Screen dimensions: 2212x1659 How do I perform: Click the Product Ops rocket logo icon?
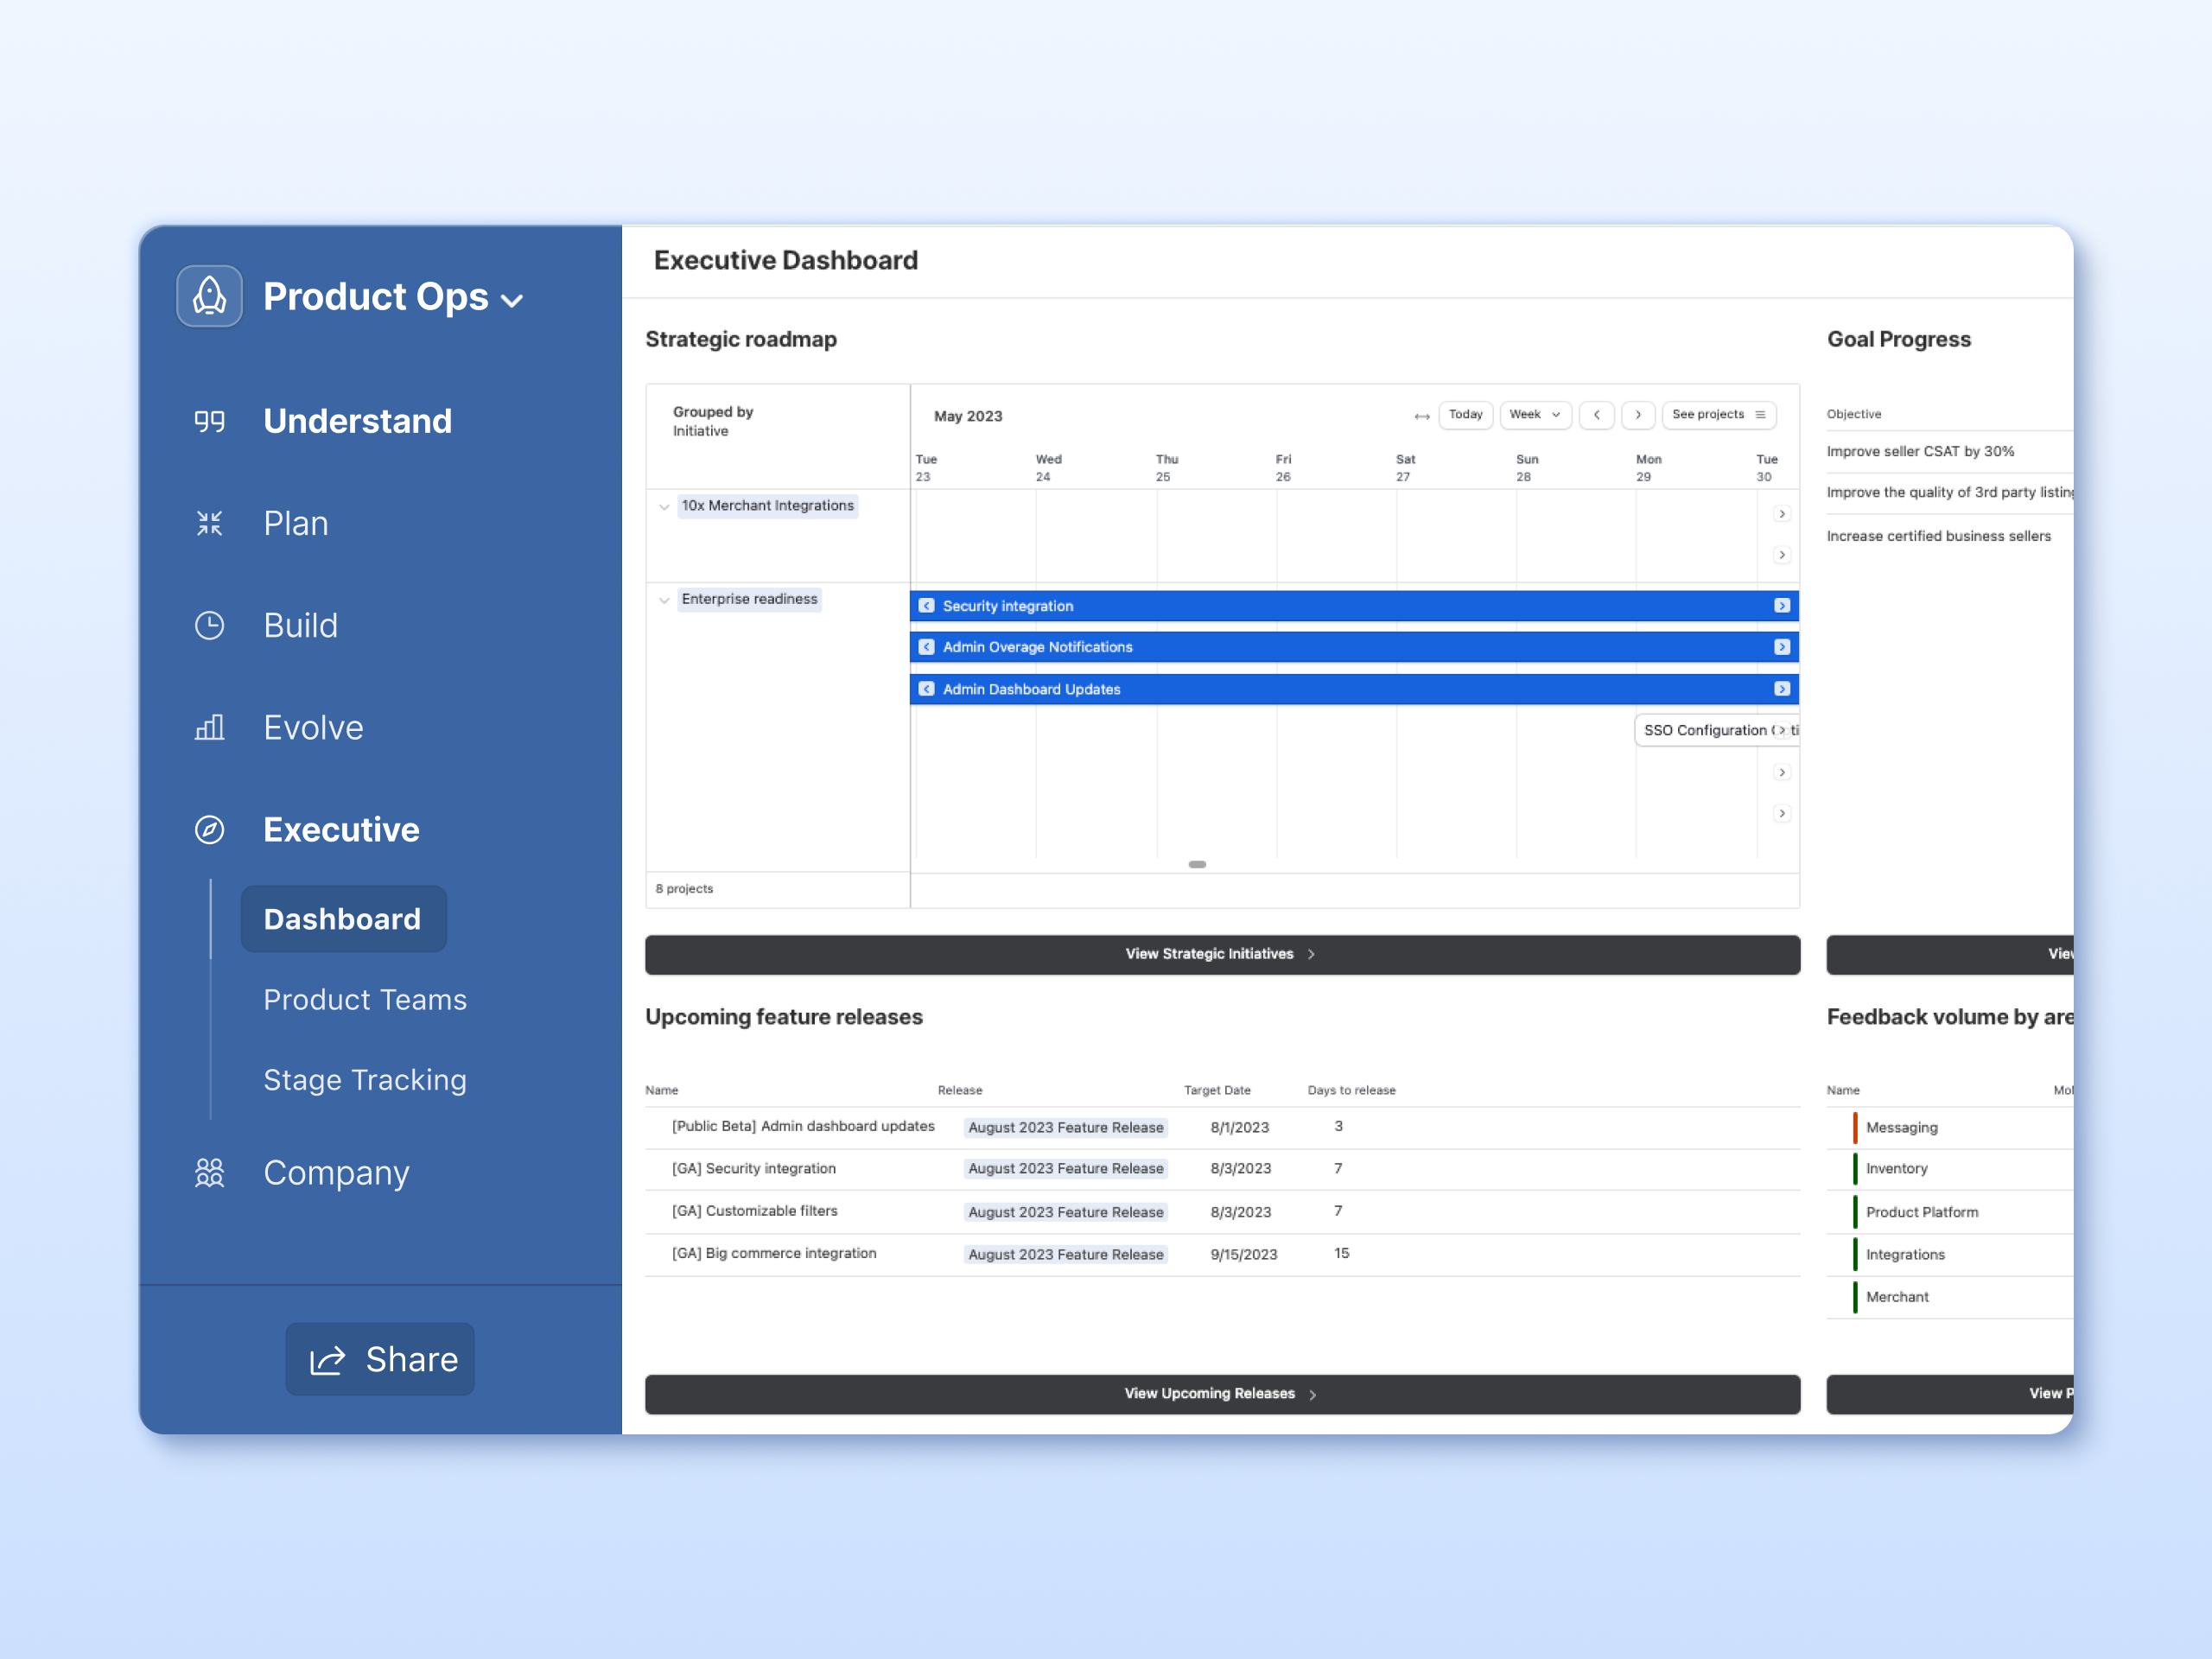point(209,296)
